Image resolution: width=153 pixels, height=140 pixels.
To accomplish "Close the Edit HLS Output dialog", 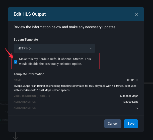I will [136, 14].
